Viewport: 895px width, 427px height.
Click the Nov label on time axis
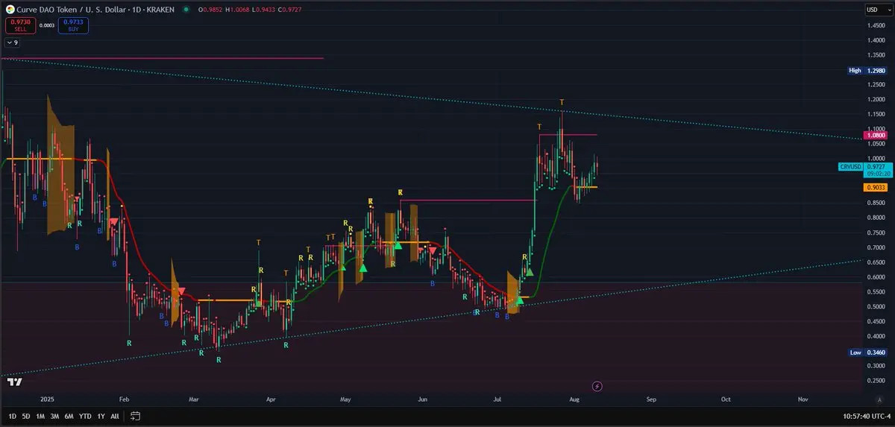point(803,399)
